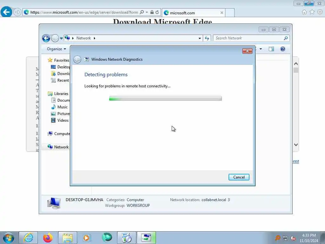Toggle the preview pane icon
325x244 pixels.
click(x=271, y=49)
